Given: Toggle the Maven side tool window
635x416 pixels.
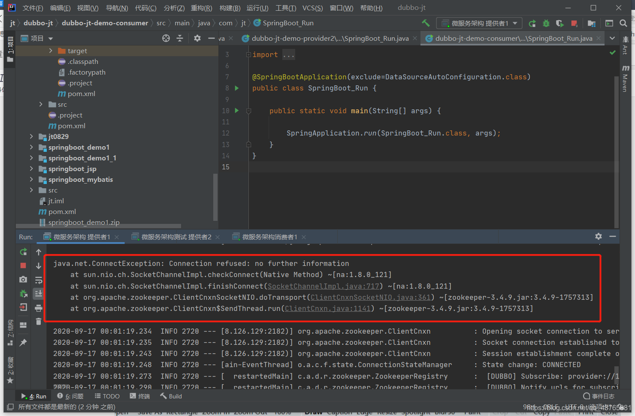Looking at the screenshot, I should [x=625, y=78].
